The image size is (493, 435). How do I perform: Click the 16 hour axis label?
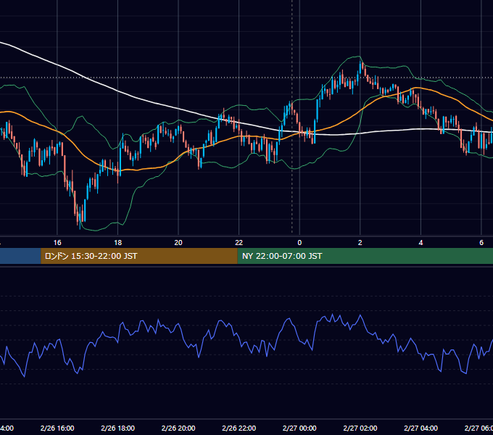point(57,243)
